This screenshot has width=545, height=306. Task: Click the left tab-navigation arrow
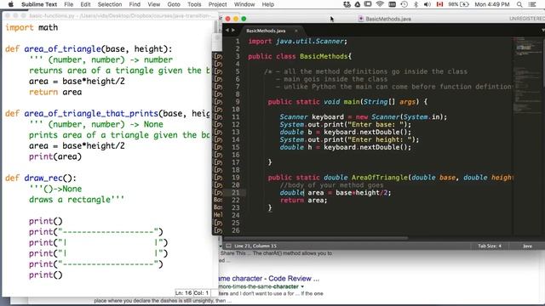(227, 31)
